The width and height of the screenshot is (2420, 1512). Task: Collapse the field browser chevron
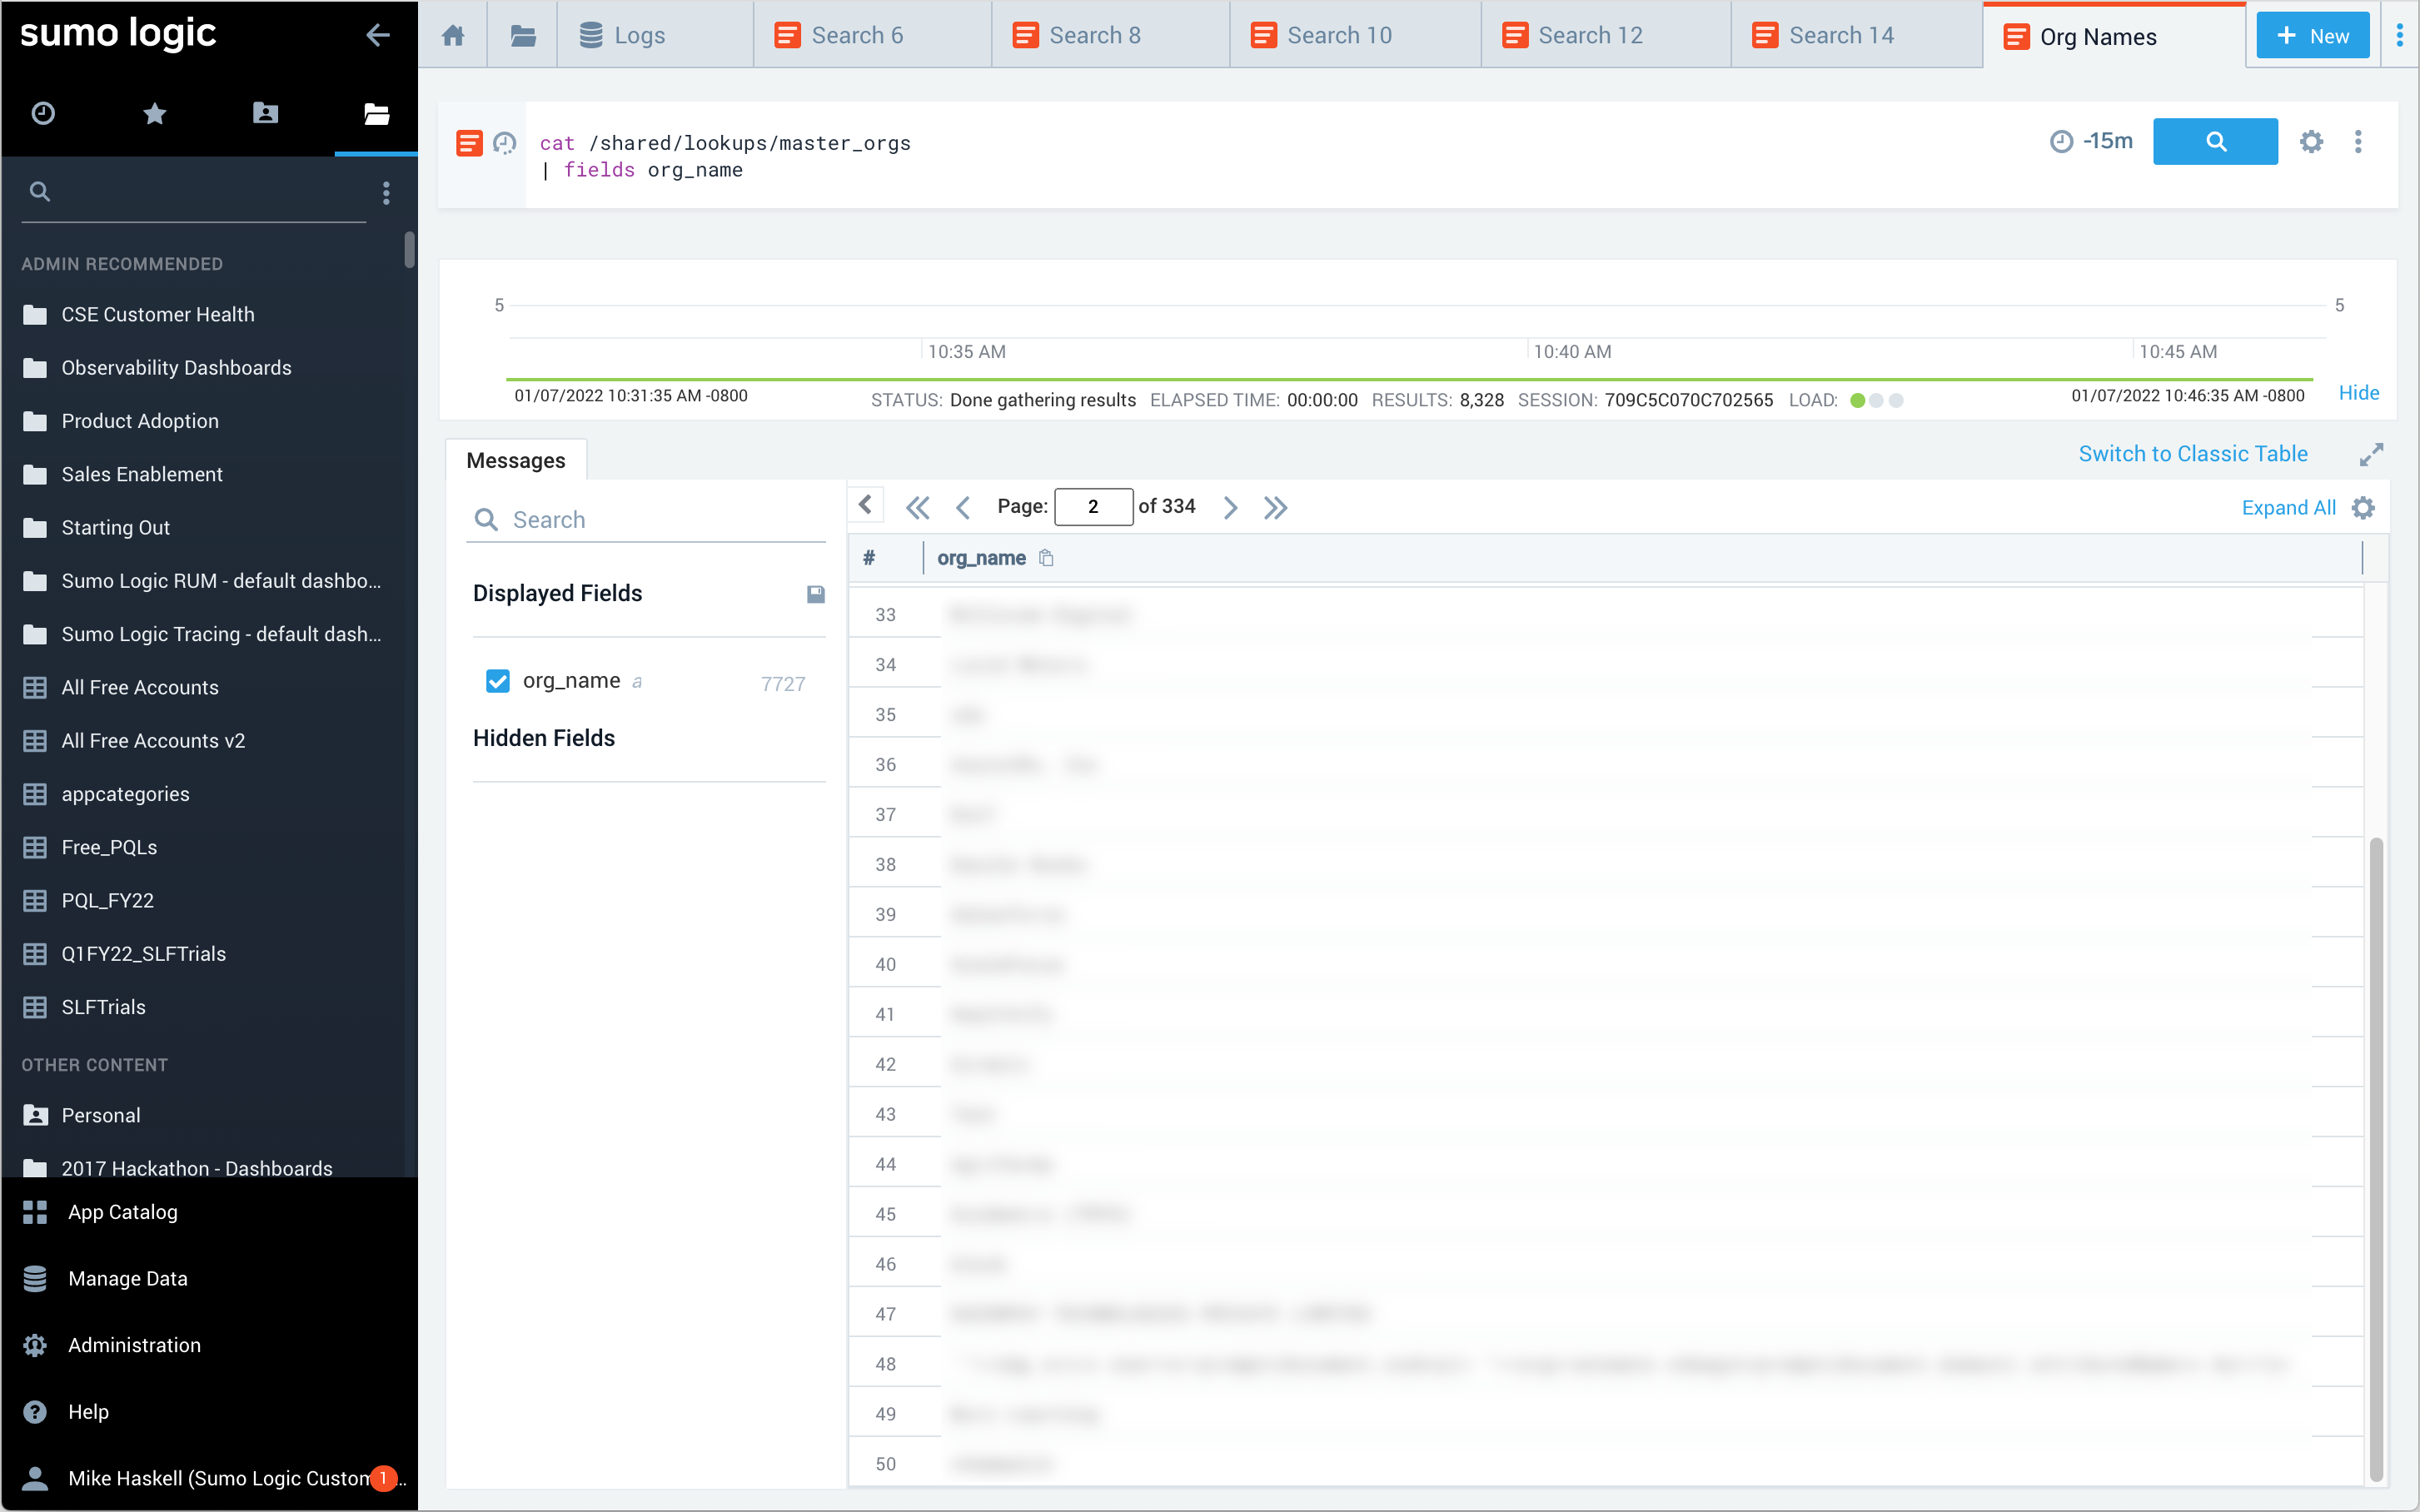[866, 505]
